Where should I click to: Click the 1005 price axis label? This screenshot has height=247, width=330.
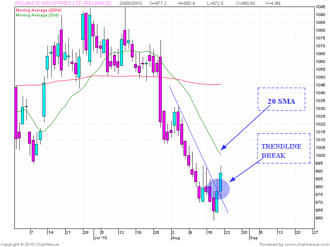tap(321, 148)
